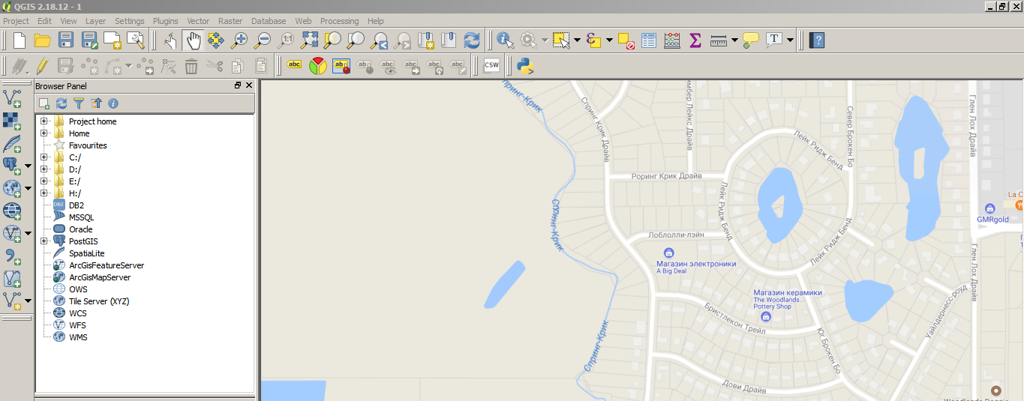Open the Python console
The width and height of the screenshot is (1024, 401).
[525, 66]
